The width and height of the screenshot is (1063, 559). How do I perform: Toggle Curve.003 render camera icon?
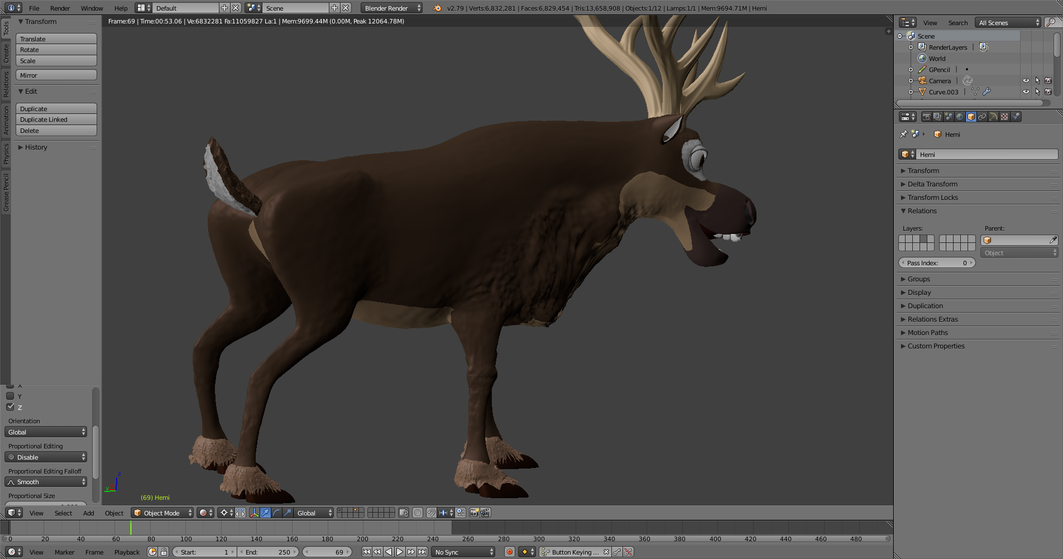click(x=1048, y=92)
